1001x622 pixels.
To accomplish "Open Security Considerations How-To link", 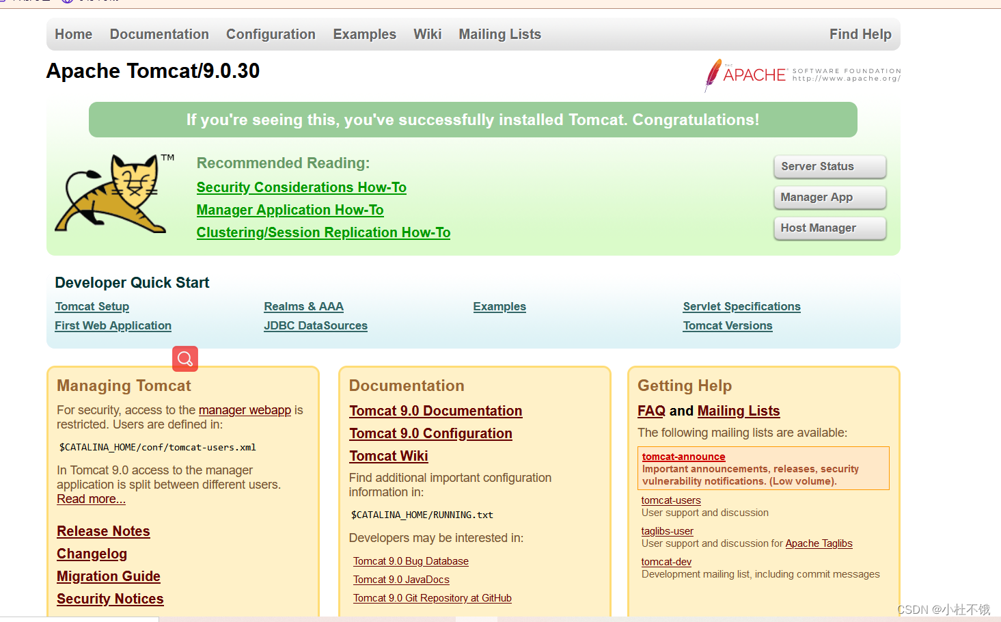I will tap(301, 187).
